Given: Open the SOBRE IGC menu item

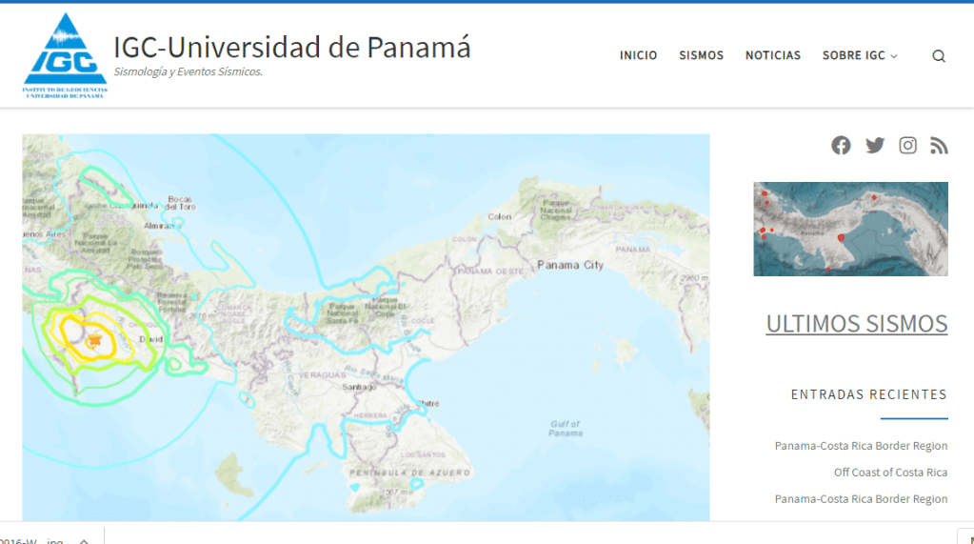Looking at the screenshot, I should pyautogui.click(x=853, y=55).
